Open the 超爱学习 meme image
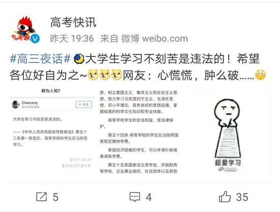 228,131
